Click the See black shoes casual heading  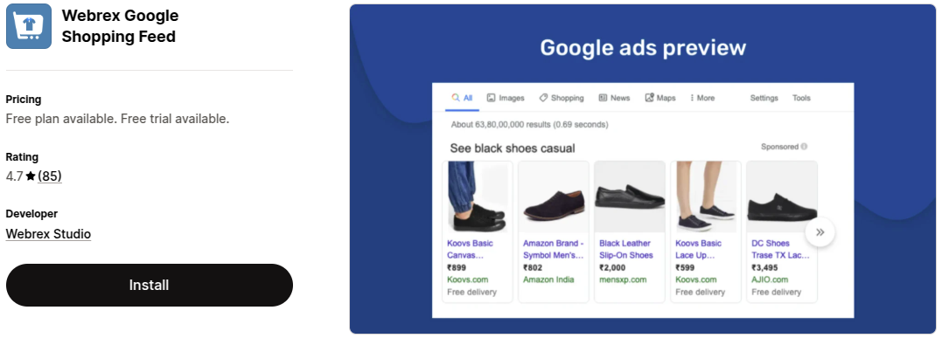coord(513,148)
